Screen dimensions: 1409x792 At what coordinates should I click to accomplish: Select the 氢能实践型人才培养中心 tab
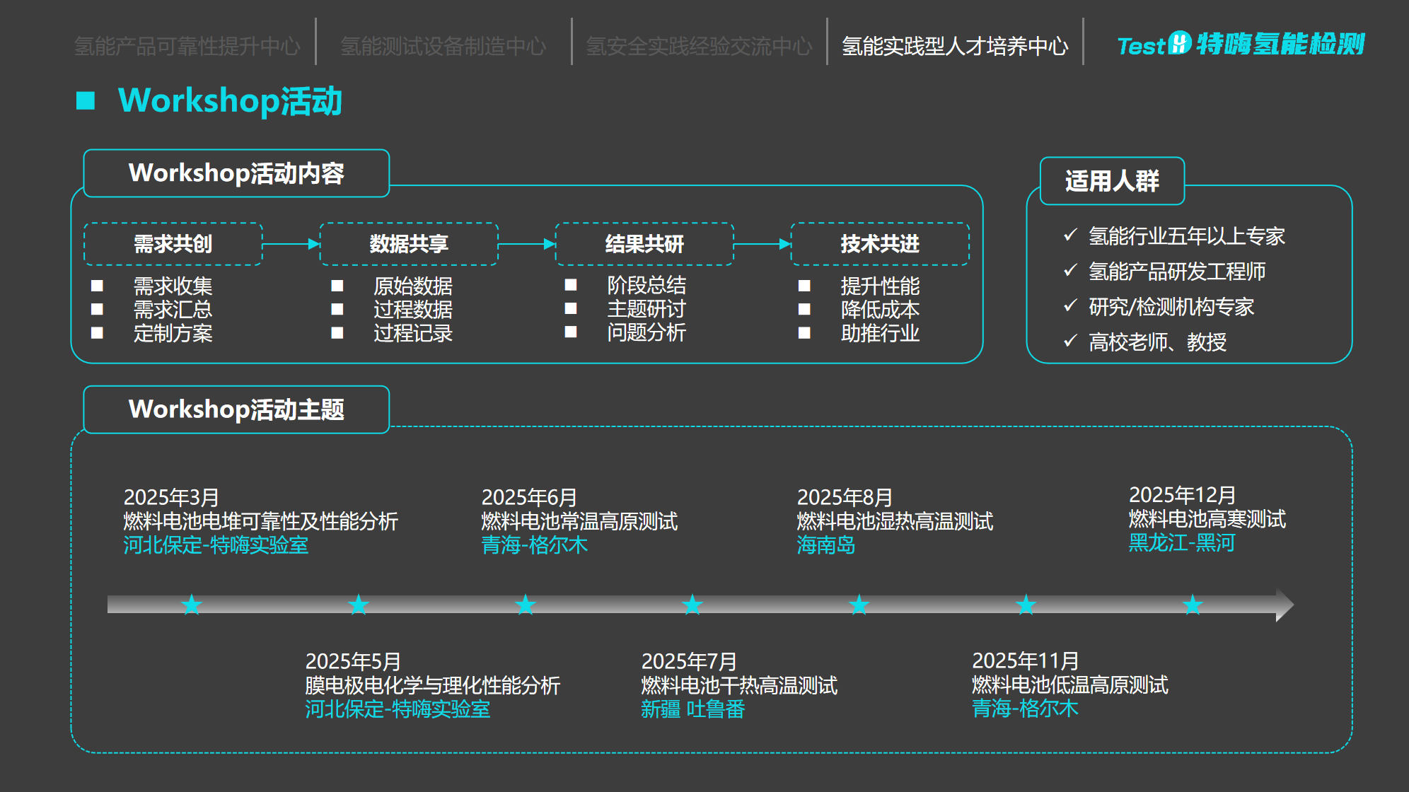pos(954,46)
